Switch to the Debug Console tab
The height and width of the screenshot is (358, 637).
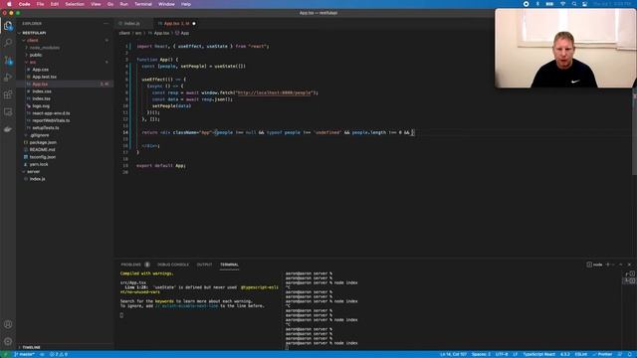(173, 265)
